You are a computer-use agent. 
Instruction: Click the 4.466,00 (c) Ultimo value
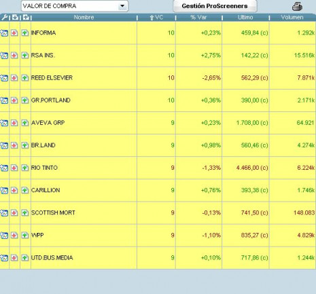(x=252, y=168)
